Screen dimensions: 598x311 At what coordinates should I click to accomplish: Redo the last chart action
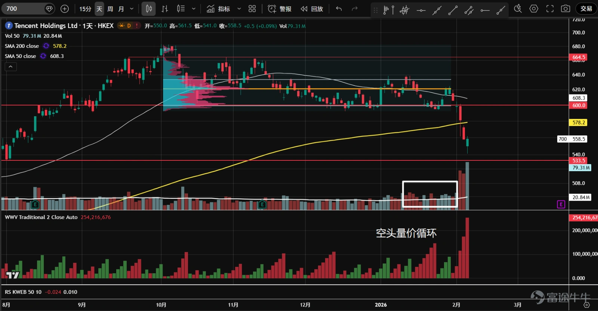[x=355, y=9]
